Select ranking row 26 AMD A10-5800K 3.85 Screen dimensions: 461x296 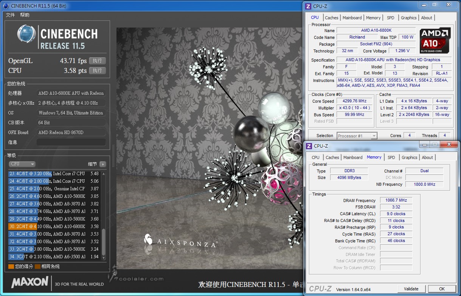(x=54, y=196)
